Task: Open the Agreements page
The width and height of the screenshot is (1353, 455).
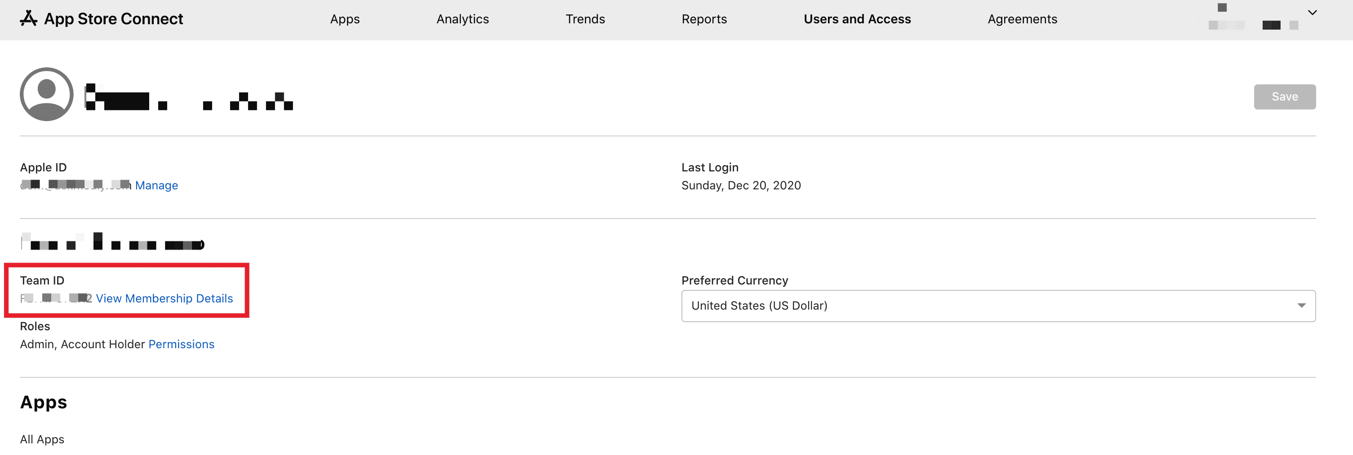Action: [x=1022, y=19]
